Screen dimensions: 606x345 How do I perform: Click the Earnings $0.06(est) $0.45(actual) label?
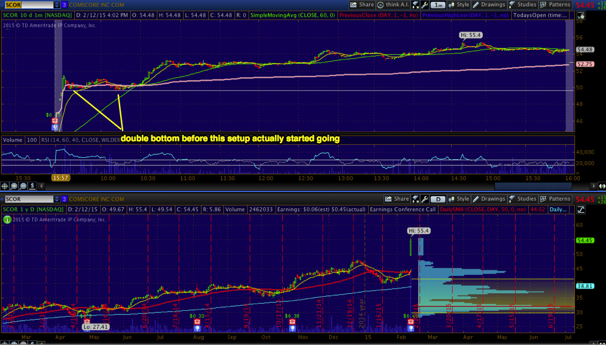(x=321, y=210)
